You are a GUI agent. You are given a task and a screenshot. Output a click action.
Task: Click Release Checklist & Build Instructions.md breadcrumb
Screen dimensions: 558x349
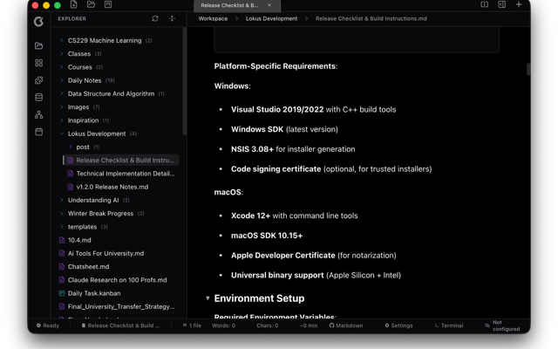coord(371,18)
